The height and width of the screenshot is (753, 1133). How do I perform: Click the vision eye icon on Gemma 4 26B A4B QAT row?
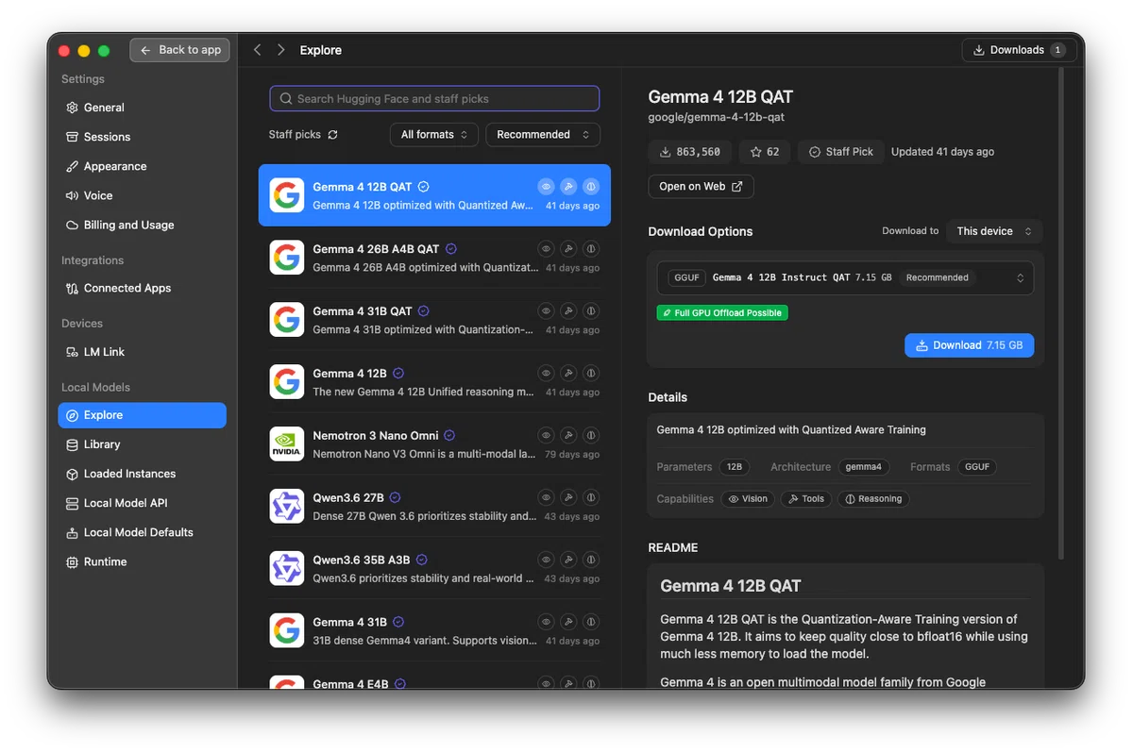click(546, 249)
